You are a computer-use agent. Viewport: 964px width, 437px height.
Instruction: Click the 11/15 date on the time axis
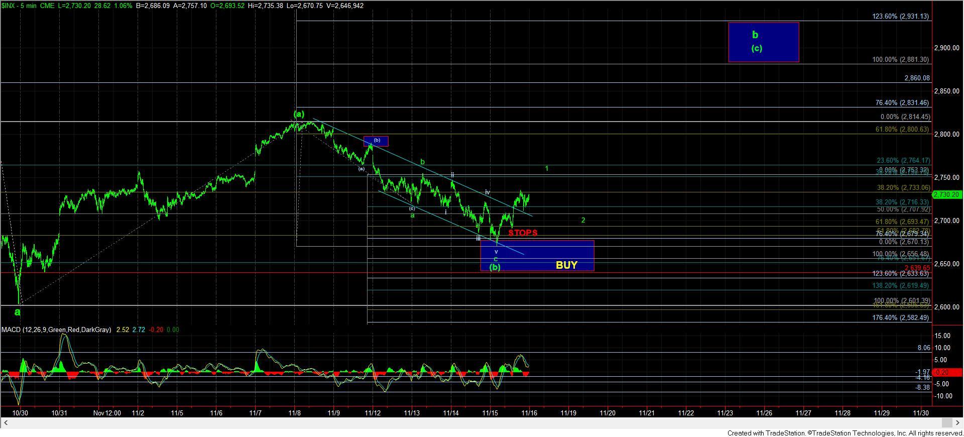pos(490,413)
